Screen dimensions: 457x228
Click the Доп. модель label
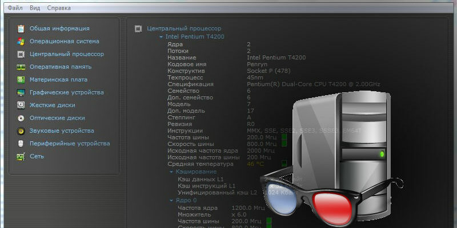tap(186, 111)
